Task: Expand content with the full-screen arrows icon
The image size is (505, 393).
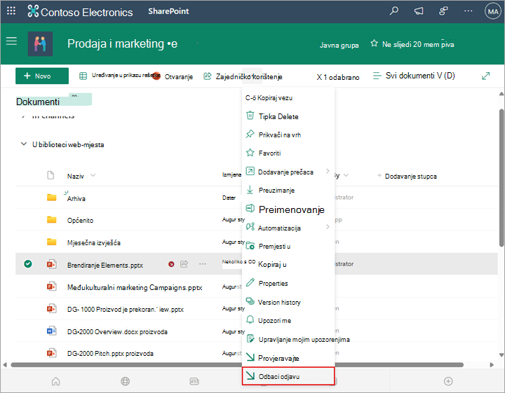Action: (485, 76)
